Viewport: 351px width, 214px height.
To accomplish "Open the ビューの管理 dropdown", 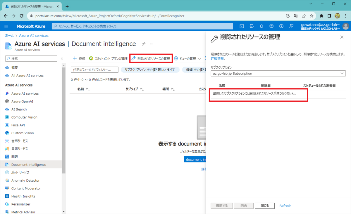I will click(x=187, y=59).
